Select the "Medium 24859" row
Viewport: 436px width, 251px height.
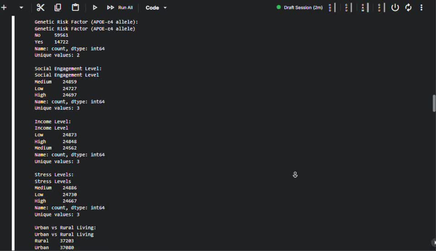pos(56,82)
